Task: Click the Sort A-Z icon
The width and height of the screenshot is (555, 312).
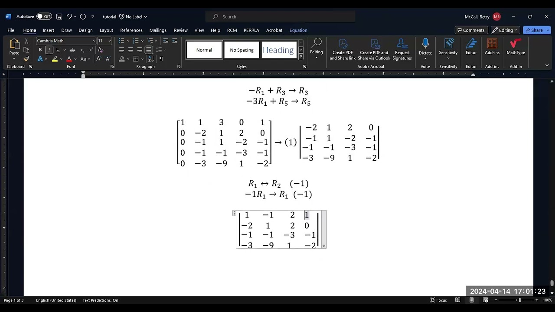Action: pyautogui.click(x=151, y=58)
